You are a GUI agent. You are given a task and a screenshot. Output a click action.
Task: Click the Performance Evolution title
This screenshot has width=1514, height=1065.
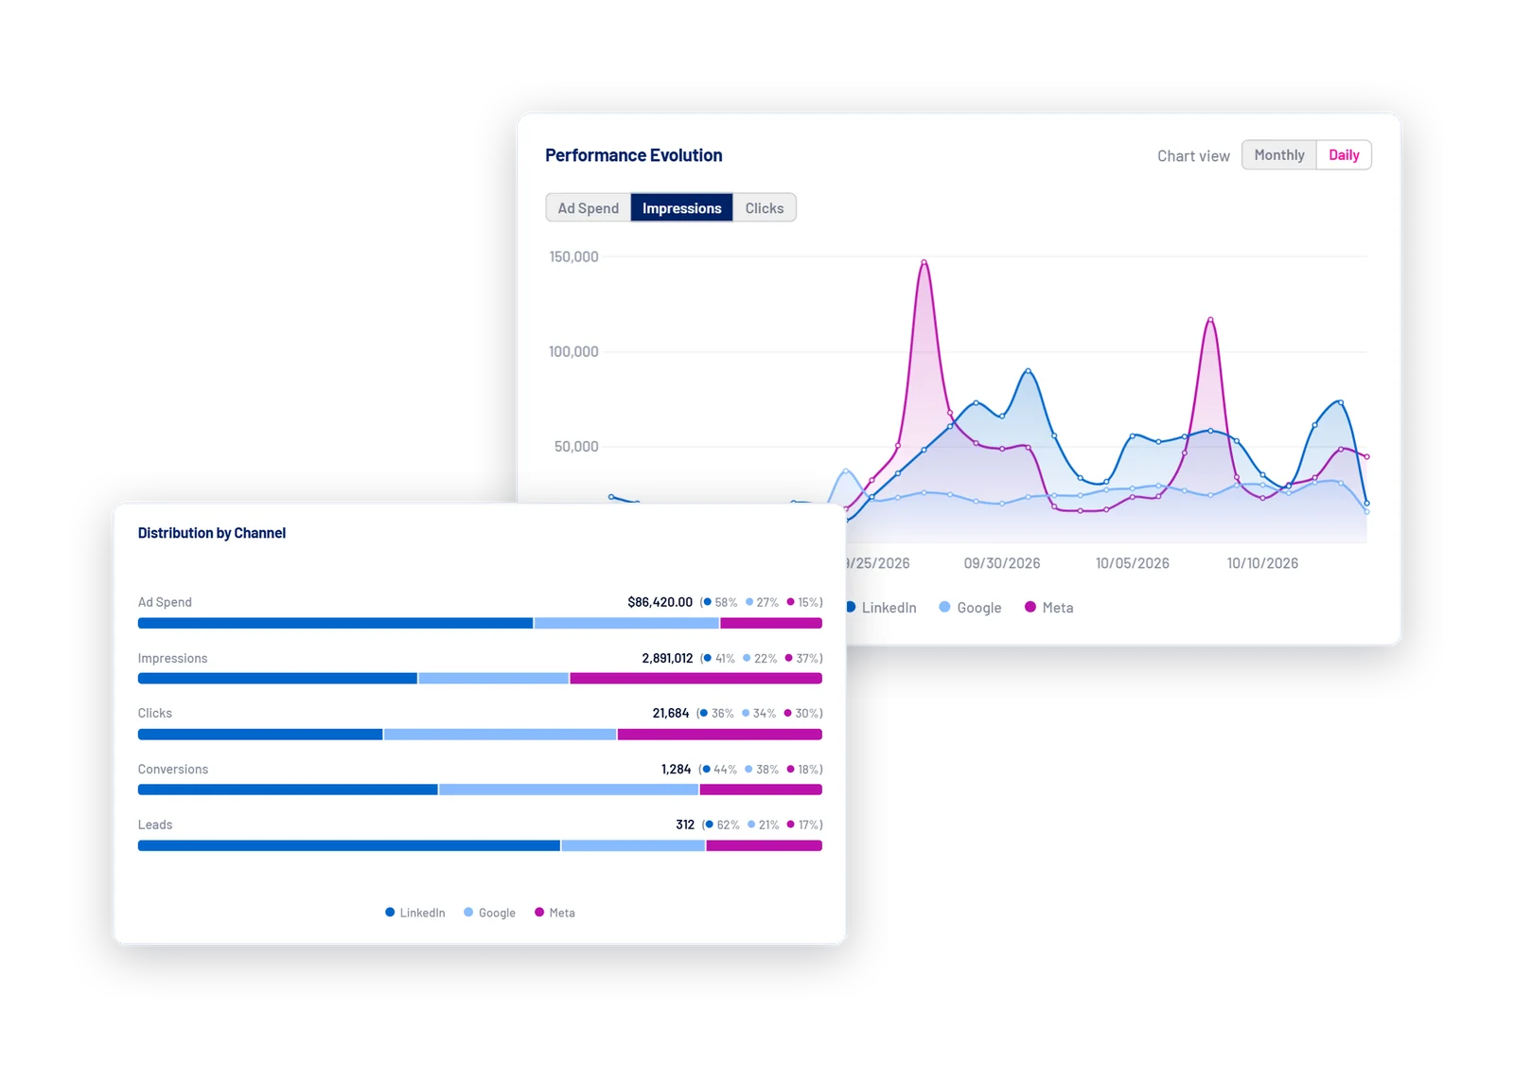pyautogui.click(x=633, y=155)
